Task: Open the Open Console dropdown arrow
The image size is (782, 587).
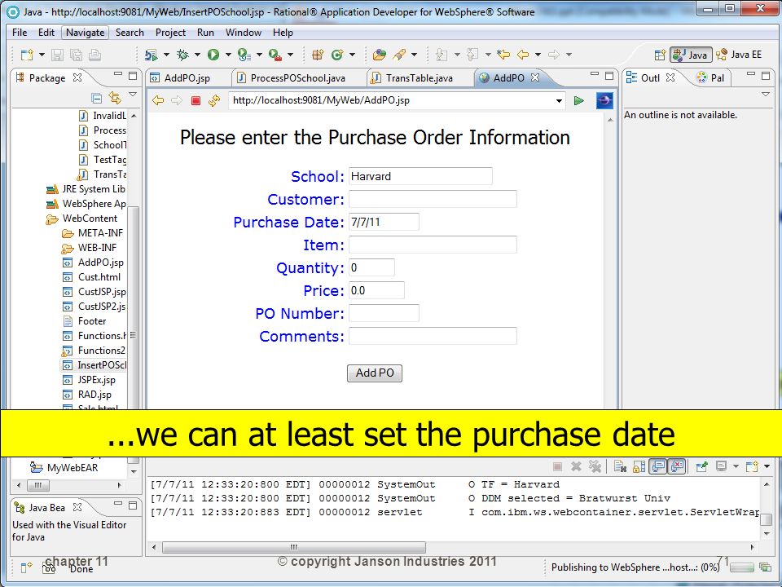Action: tap(767, 466)
